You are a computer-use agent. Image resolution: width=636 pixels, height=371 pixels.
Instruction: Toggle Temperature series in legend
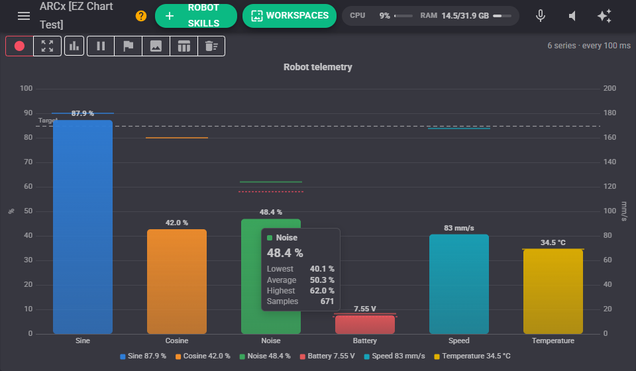pos(472,356)
